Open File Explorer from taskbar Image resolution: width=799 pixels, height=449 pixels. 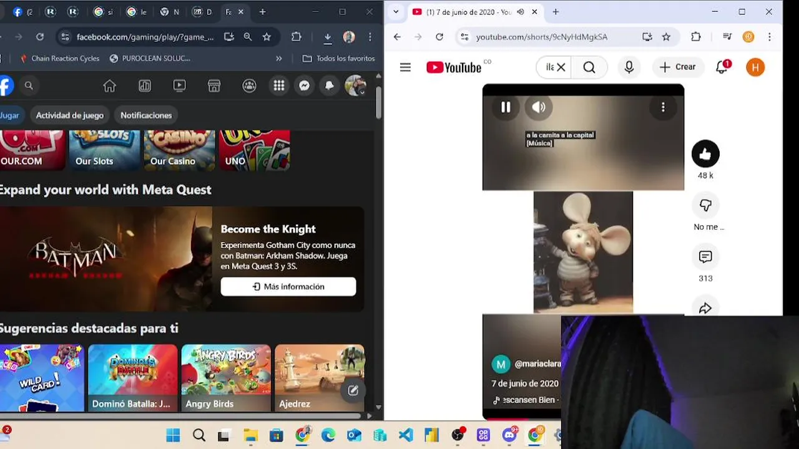point(250,435)
